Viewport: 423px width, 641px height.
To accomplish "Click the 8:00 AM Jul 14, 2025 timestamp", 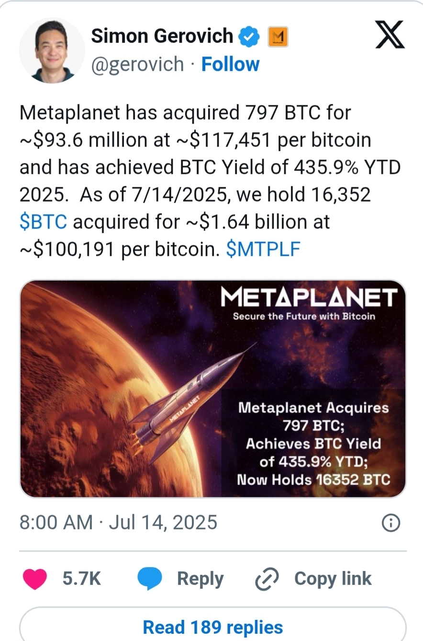I will point(118,522).
